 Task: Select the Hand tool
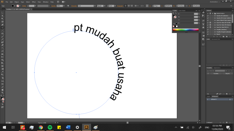point(2,90)
